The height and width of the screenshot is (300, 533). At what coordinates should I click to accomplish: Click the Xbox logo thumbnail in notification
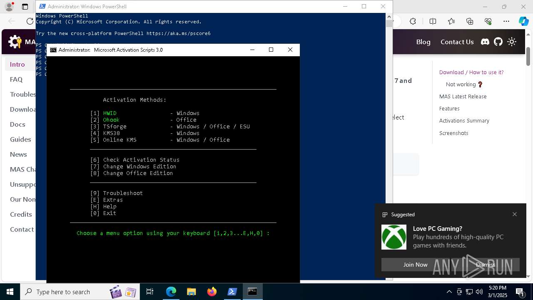pyautogui.click(x=394, y=237)
